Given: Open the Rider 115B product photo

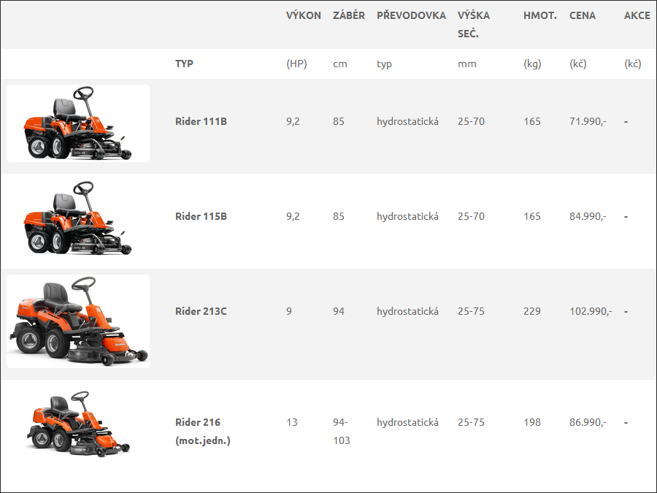Looking at the screenshot, I should tap(78, 218).
